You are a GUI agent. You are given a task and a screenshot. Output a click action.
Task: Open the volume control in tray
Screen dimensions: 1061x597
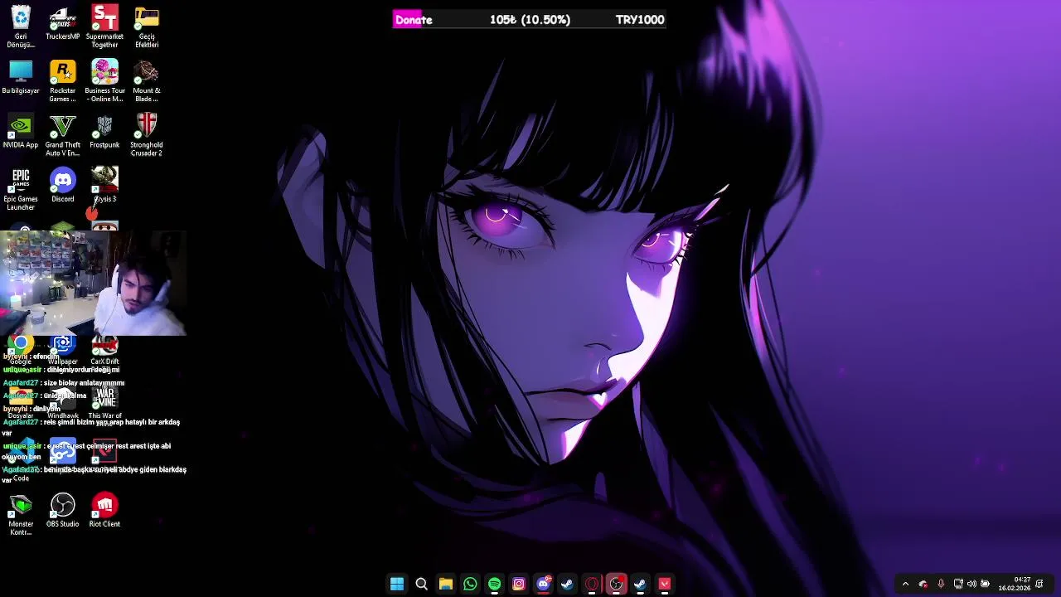pyautogui.click(x=971, y=584)
